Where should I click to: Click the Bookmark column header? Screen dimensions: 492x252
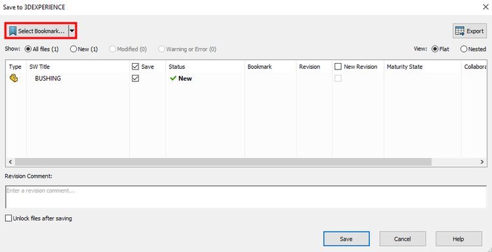pos(270,66)
